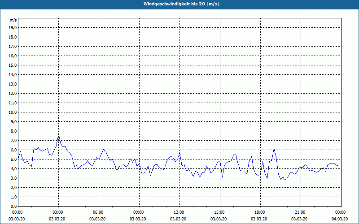Choose the '9,0' y-axis value
Viewport: 359px width, 224px height.
pos(13,121)
